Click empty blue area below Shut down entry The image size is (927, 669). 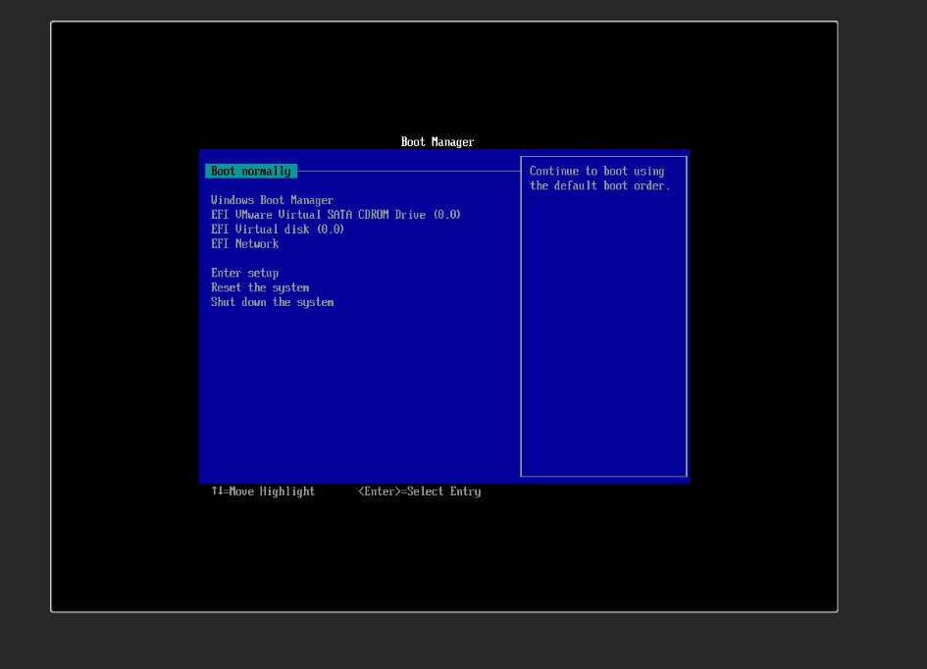point(358,392)
